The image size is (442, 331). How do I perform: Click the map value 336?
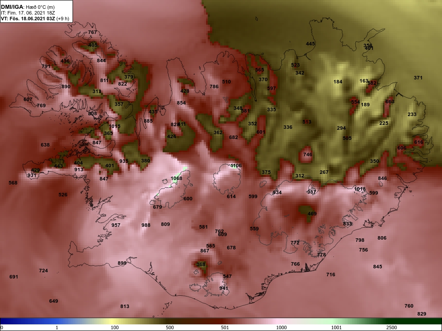(288, 127)
